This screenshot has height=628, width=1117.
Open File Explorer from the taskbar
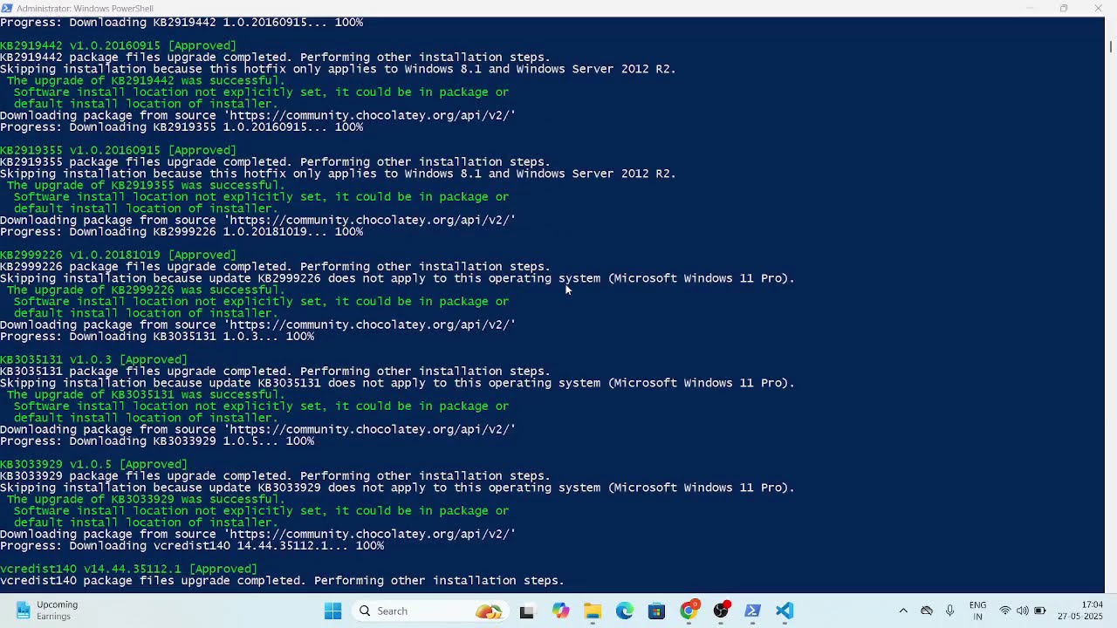pyautogui.click(x=593, y=611)
